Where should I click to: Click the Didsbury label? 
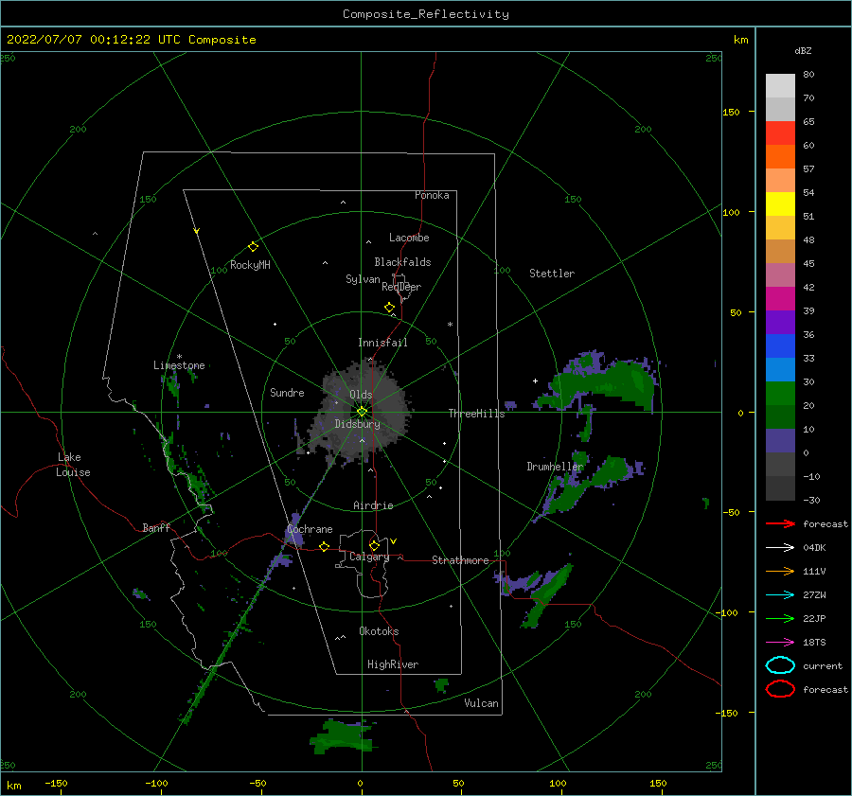[357, 424]
